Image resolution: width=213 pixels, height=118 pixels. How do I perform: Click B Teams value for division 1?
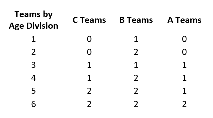[x=136, y=39]
